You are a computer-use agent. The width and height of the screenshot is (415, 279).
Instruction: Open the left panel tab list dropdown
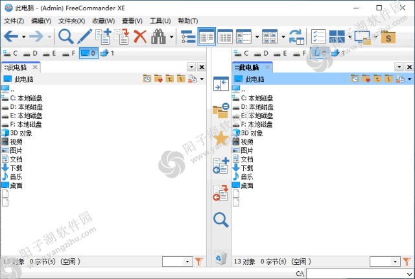tap(191, 67)
